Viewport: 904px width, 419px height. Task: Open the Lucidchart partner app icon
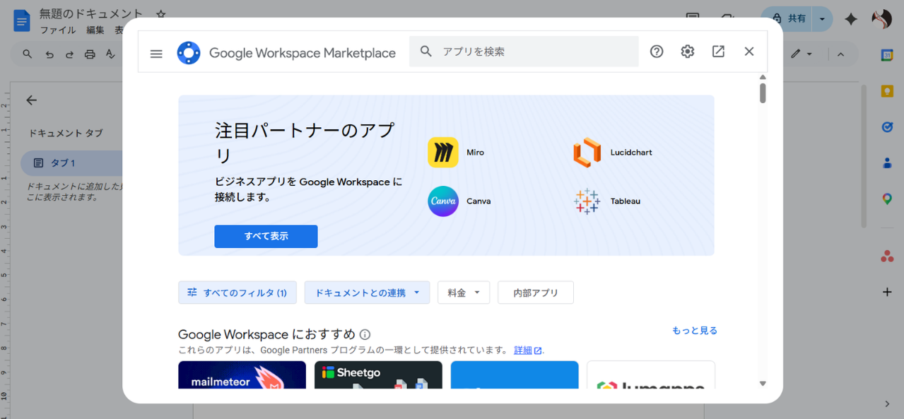pyautogui.click(x=588, y=152)
